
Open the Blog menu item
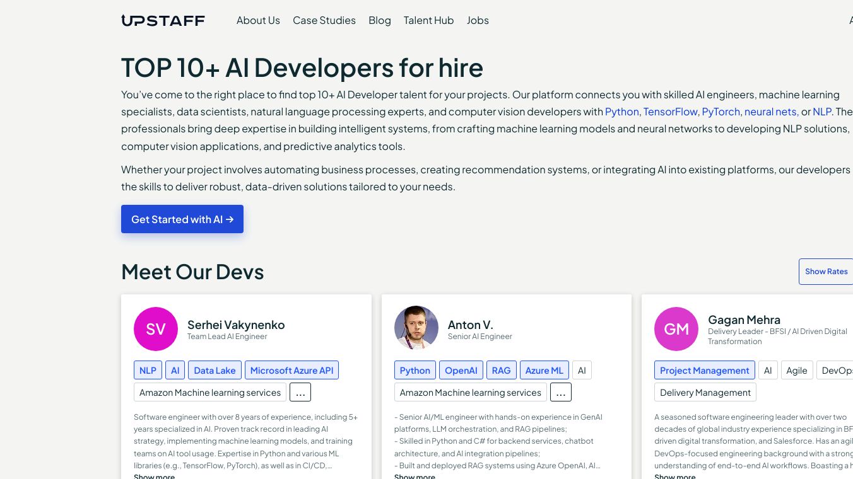coord(380,20)
